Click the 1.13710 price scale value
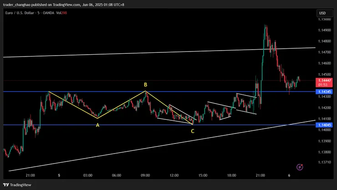 click(325, 162)
